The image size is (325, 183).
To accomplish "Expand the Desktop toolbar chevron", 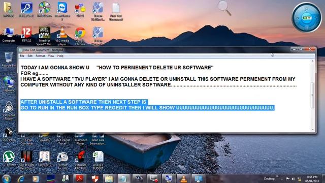I will point(277,176).
